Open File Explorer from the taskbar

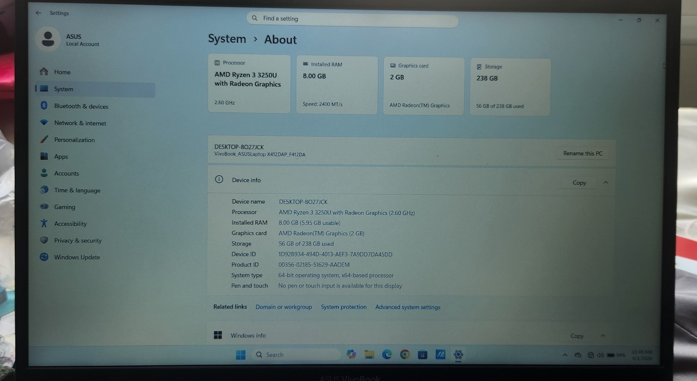(369, 354)
